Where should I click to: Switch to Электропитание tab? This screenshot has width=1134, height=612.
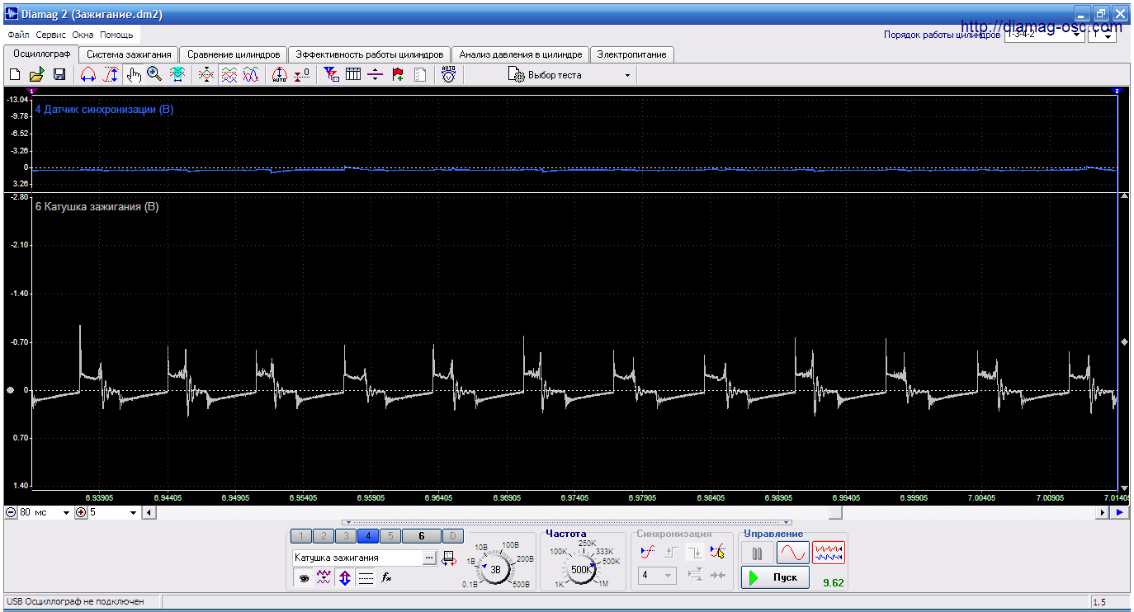click(633, 54)
